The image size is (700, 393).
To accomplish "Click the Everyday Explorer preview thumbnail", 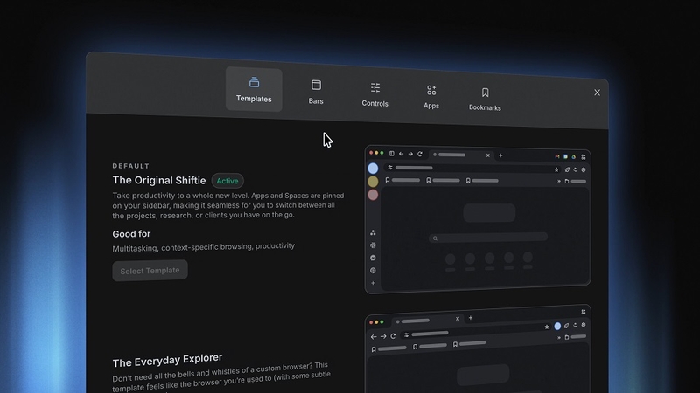I will pyautogui.click(x=478, y=349).
